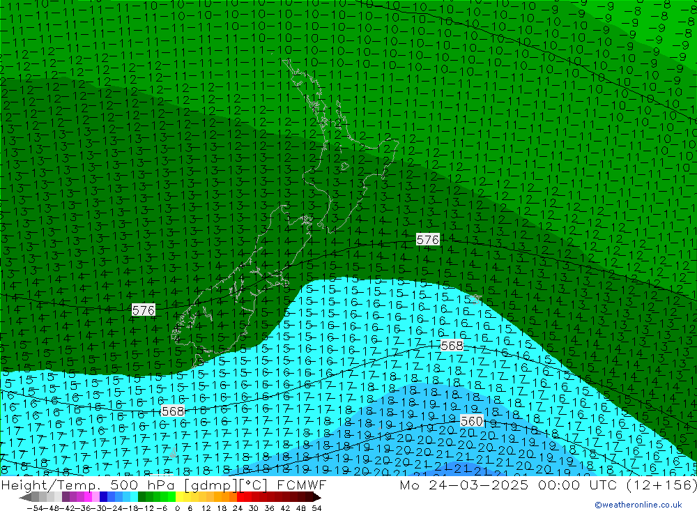Click the dark right arrow of color legend
The width and height of the screenshot is (697, 511).
point(317,497)
